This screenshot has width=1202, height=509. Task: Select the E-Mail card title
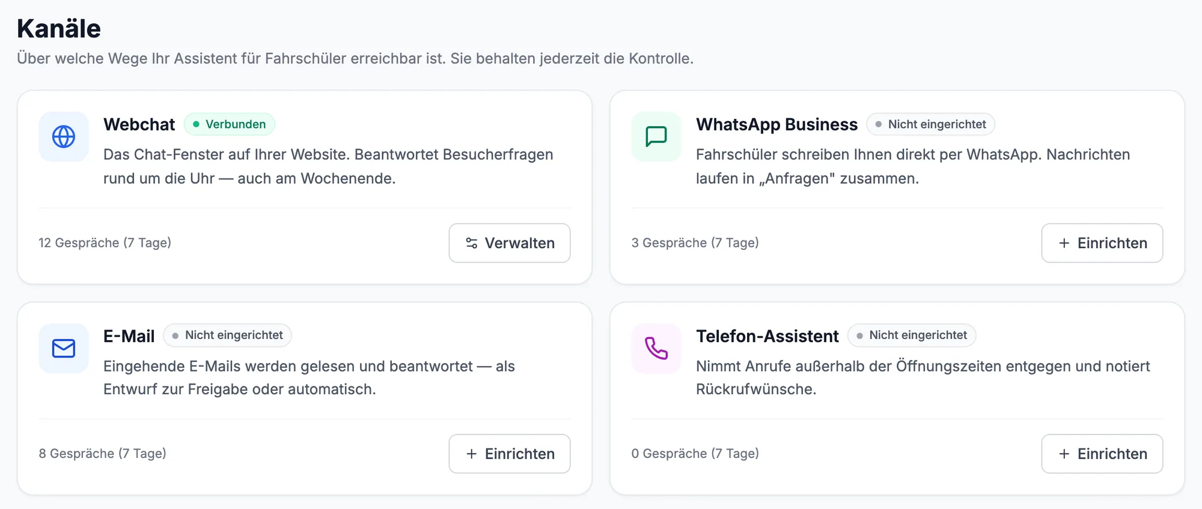click(129, 336)
